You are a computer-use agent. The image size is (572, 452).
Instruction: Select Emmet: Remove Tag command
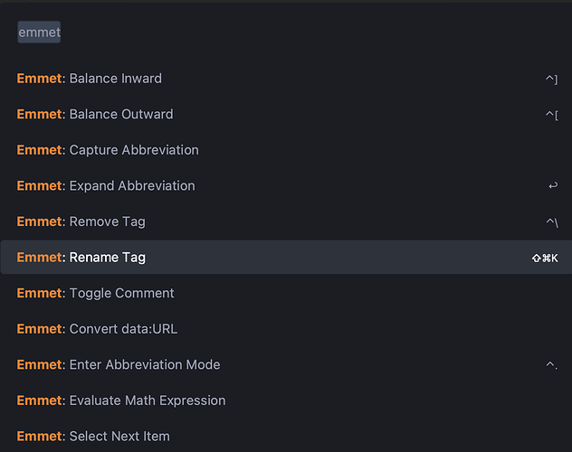[x=286, y=221]
